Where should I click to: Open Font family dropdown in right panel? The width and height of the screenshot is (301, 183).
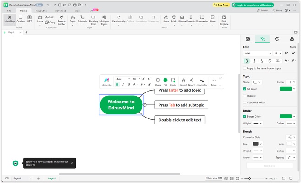click(257, 54)
